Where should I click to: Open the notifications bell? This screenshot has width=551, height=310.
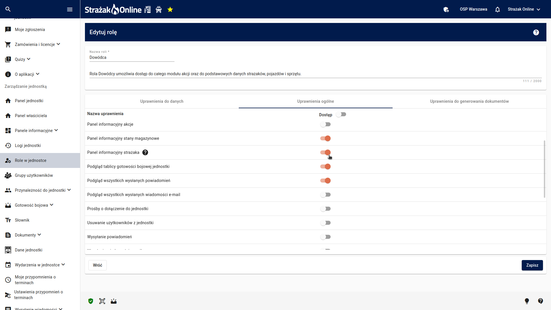click(x=498, y=9)
